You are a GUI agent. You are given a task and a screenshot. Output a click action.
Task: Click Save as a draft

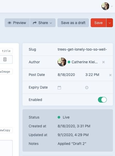(73, 23)
